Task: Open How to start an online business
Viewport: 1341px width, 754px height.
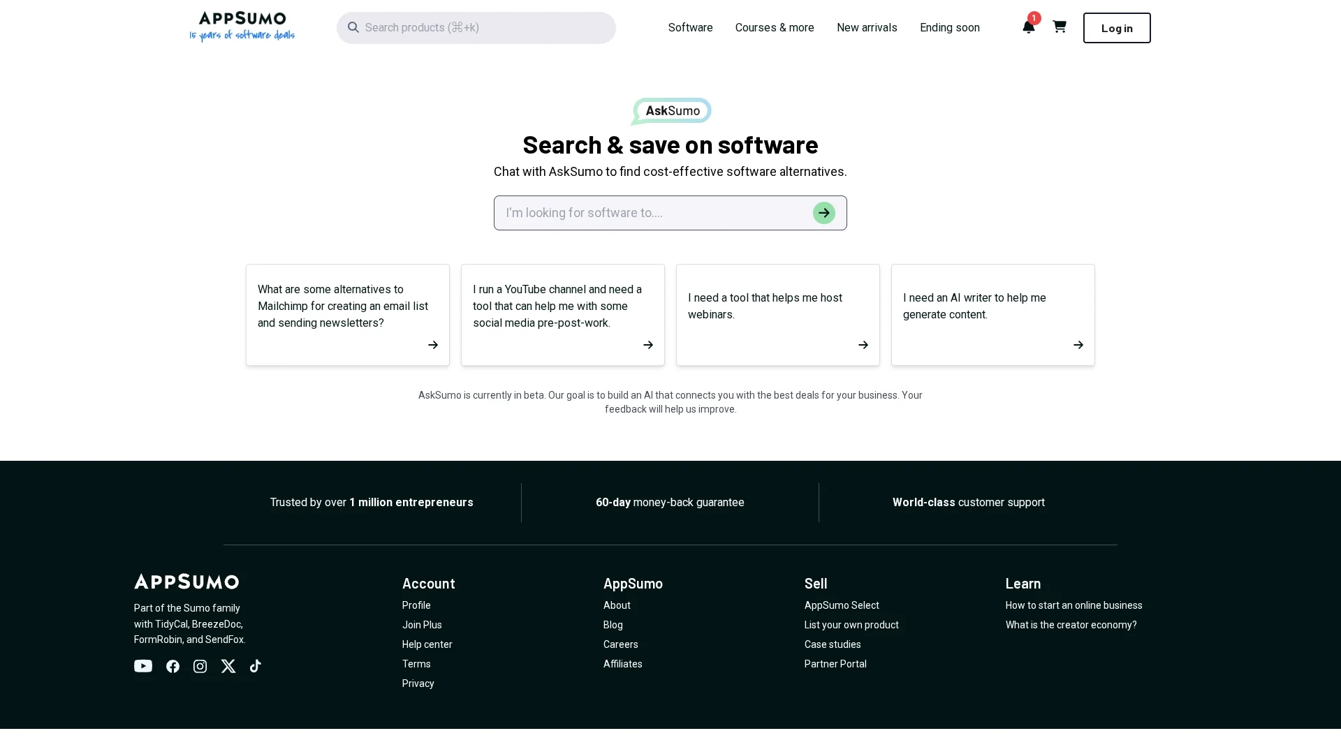Action: [x=1074, y=605]
